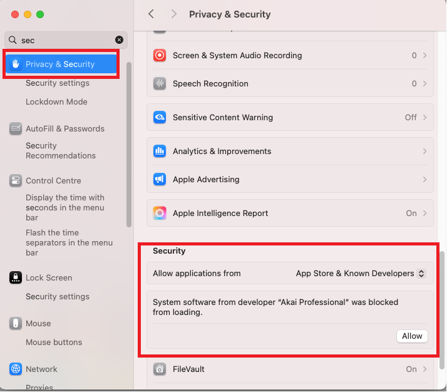
Task: Expand Apple Intelligence Report On chevron
Action: pyautogui.click(x=424, y=214)
